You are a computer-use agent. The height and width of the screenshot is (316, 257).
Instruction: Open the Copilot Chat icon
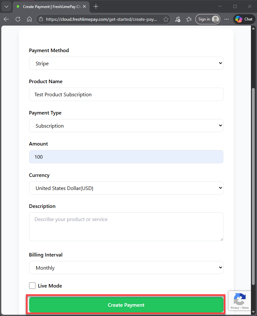pos(244,19)
